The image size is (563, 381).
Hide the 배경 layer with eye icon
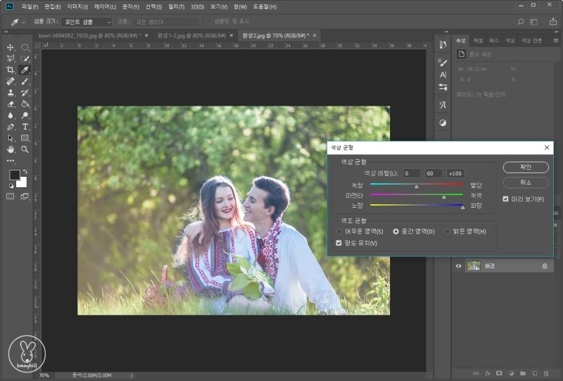[x=459, y=266]
